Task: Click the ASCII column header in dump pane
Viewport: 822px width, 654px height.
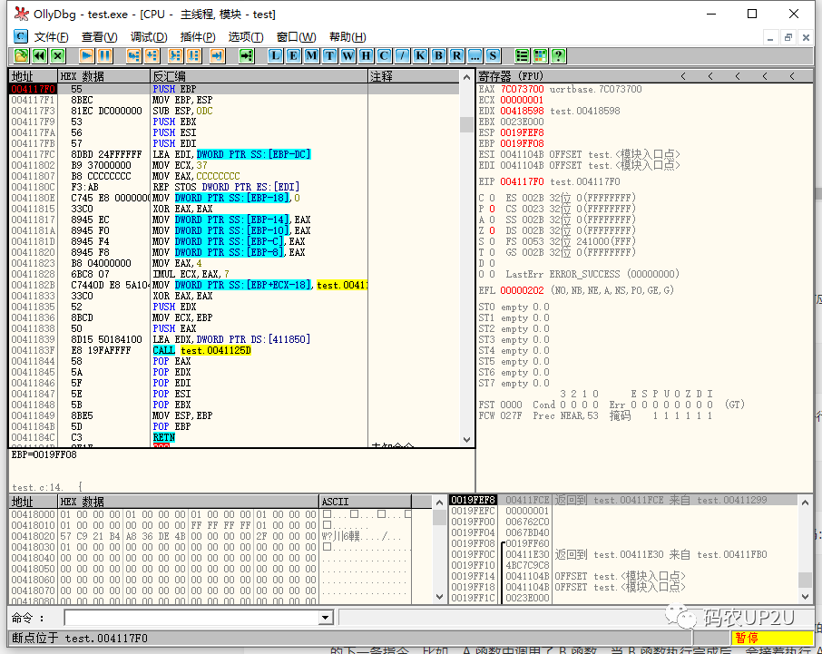Action: 366,502
